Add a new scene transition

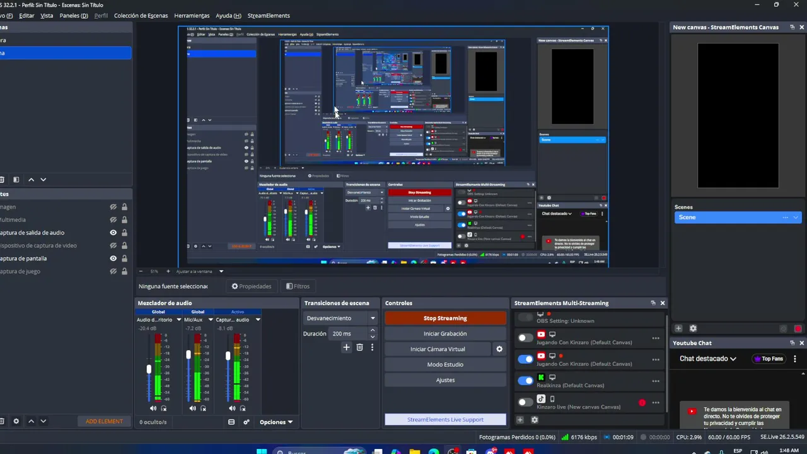[x=346, y=347]
